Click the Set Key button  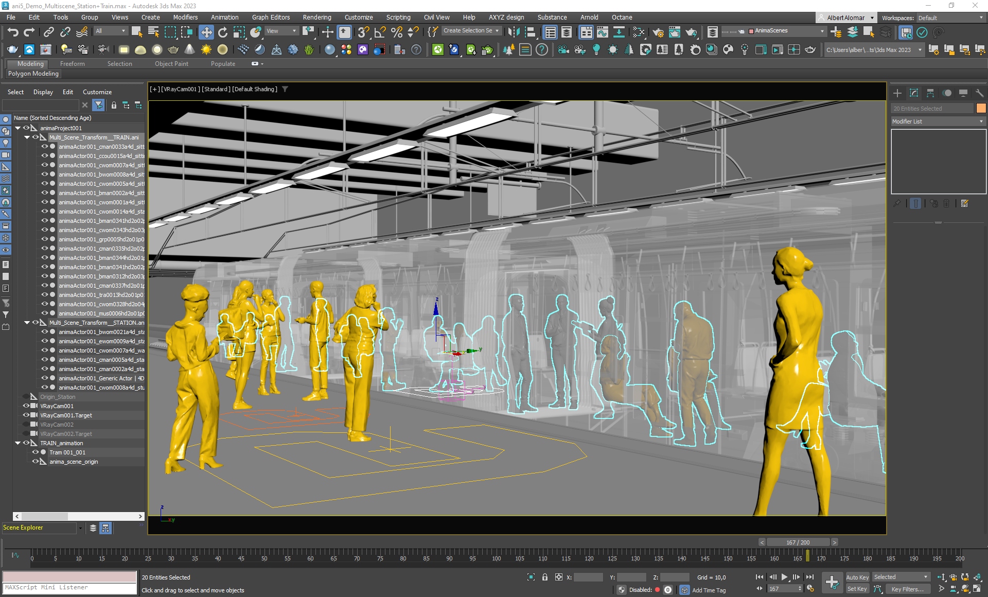(857, 589)
